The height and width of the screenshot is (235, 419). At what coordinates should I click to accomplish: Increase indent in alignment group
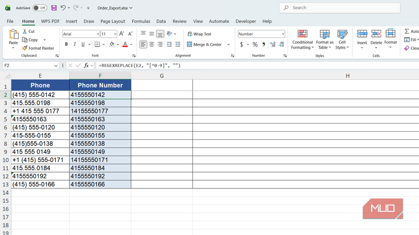(x=178, y=44)
